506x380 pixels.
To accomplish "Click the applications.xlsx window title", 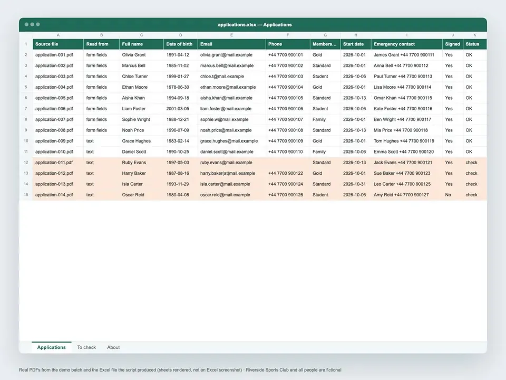I will point(255,25).
